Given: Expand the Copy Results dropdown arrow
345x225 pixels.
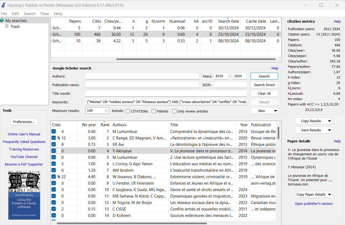Looking at the screenshot, I should [329, 121].
